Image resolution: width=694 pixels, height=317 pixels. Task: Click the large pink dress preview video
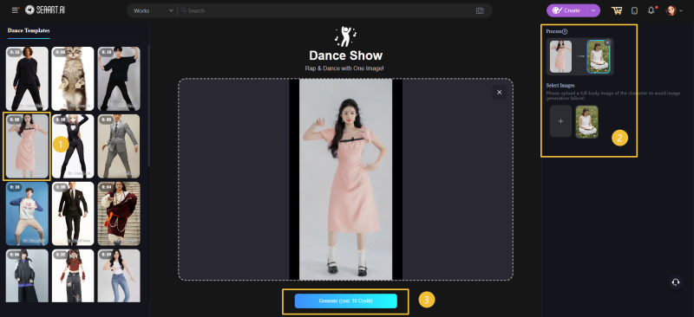click(345, 179)
